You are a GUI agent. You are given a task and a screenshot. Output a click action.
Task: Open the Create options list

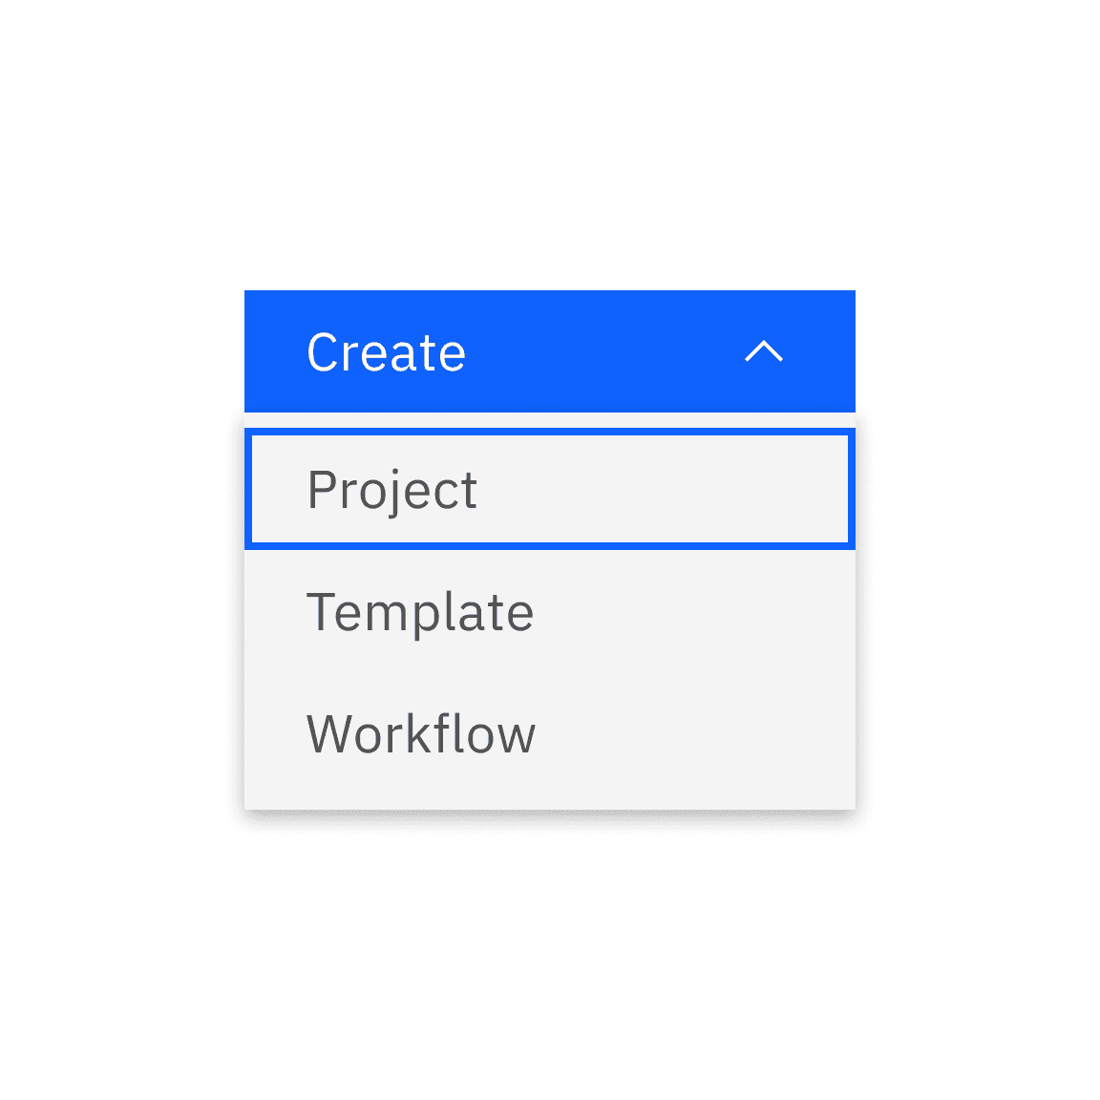click(x=549, y=352)
